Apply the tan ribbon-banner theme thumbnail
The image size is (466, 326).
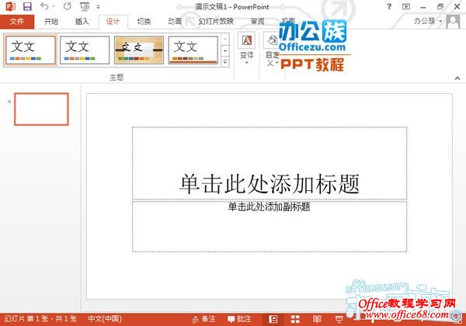pos(139,50)
